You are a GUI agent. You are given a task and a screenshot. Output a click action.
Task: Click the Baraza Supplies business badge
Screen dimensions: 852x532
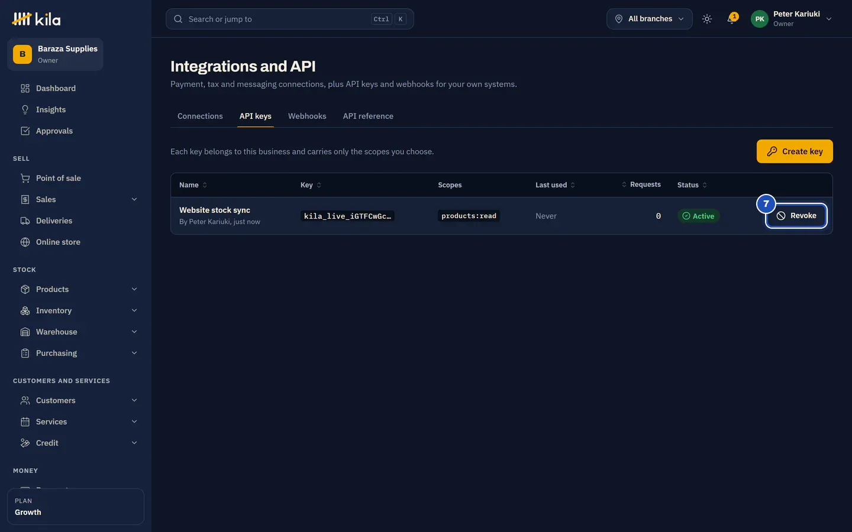(55, 54)
